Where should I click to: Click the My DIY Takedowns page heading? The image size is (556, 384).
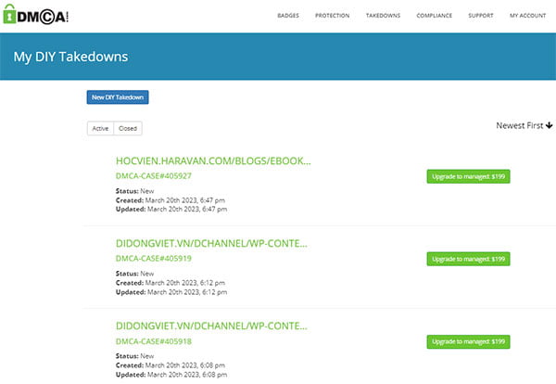click(70, 57)
